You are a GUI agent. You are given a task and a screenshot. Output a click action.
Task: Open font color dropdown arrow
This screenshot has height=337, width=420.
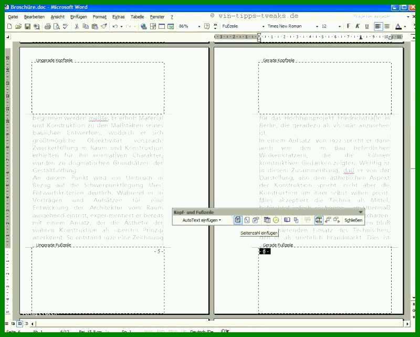(x=405, y=27)
